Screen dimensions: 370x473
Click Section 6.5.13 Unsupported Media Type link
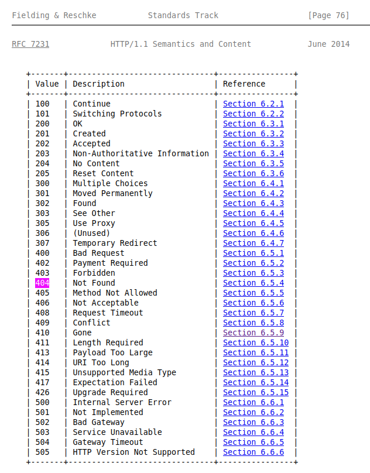256,372
